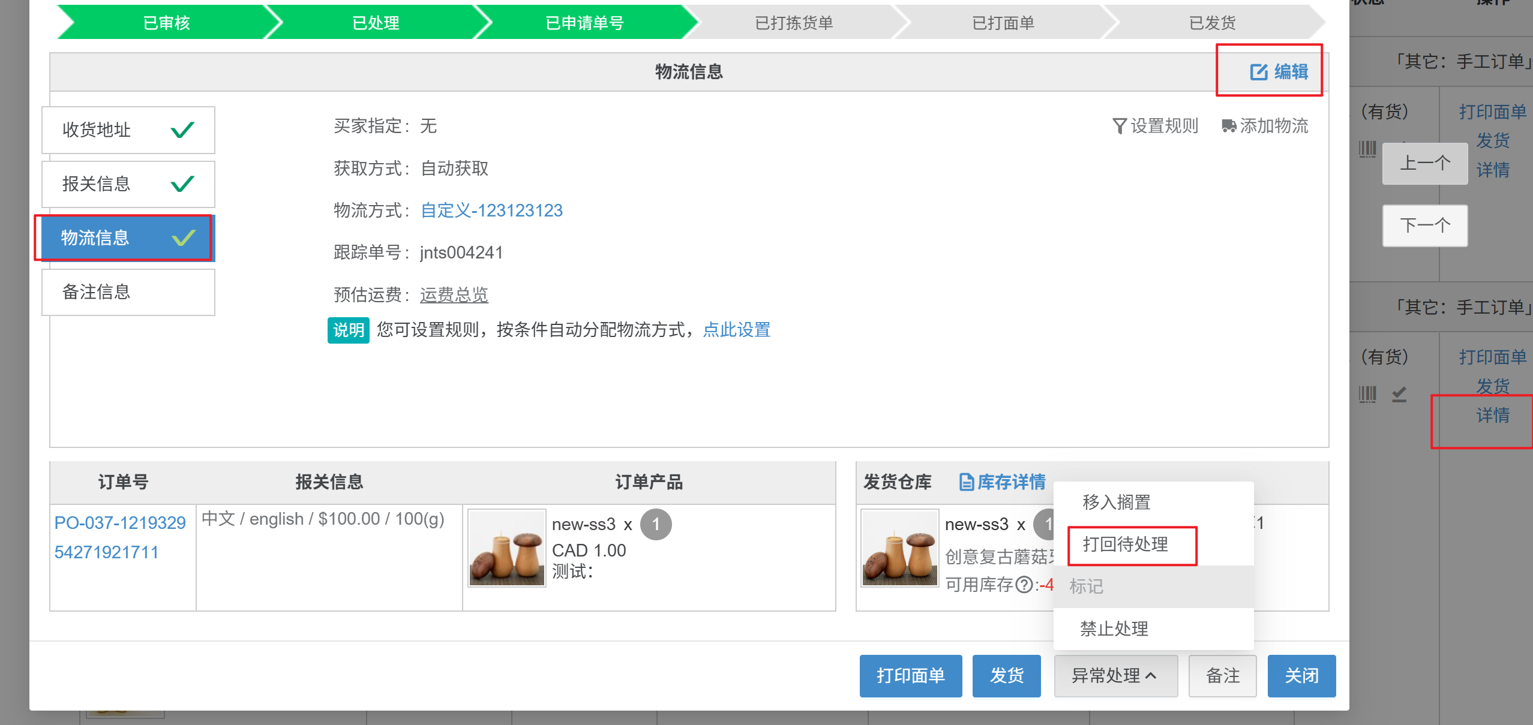Click the blue 打印面单 button
The height and width of the screenshot is (725, 1533).
pos(911,676)
